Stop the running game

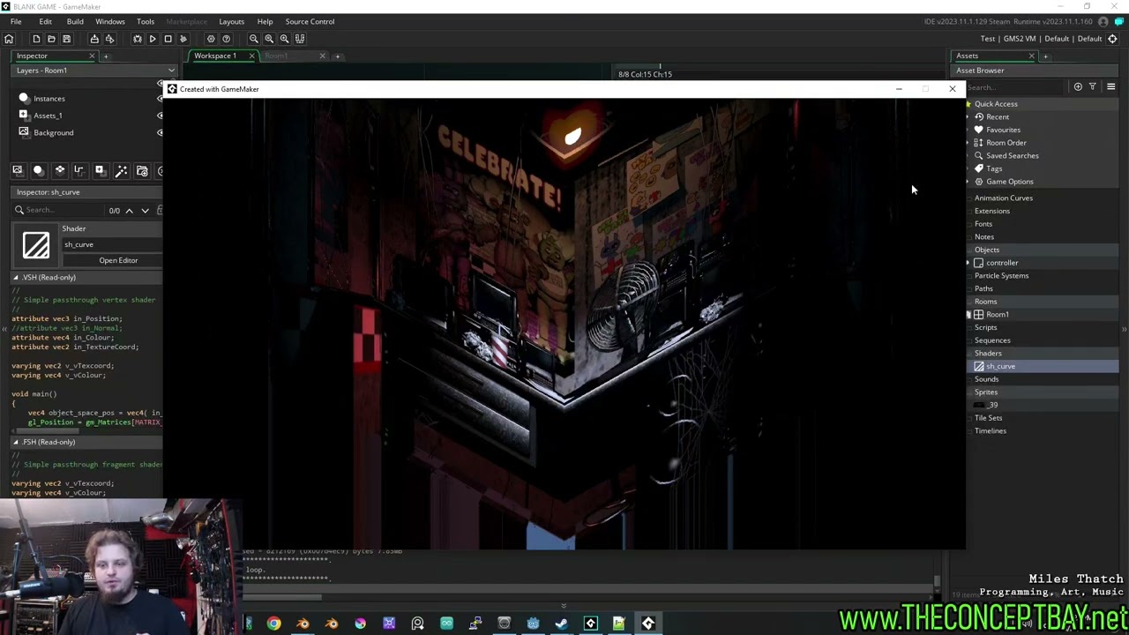[168, 39]
